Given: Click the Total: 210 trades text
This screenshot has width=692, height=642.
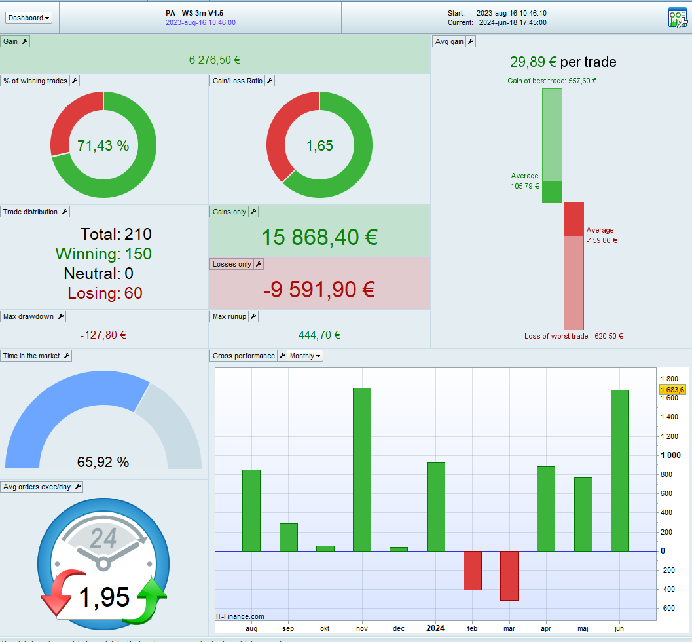Looking at the screenshot, I should tap(116, 234).
